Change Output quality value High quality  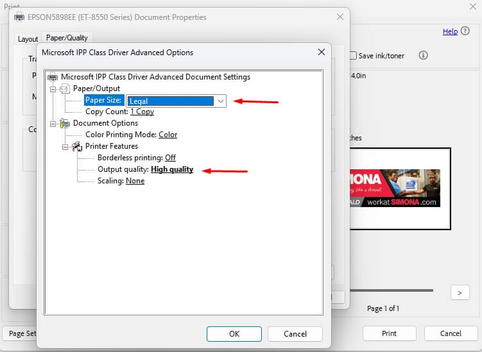click(172, 169)
